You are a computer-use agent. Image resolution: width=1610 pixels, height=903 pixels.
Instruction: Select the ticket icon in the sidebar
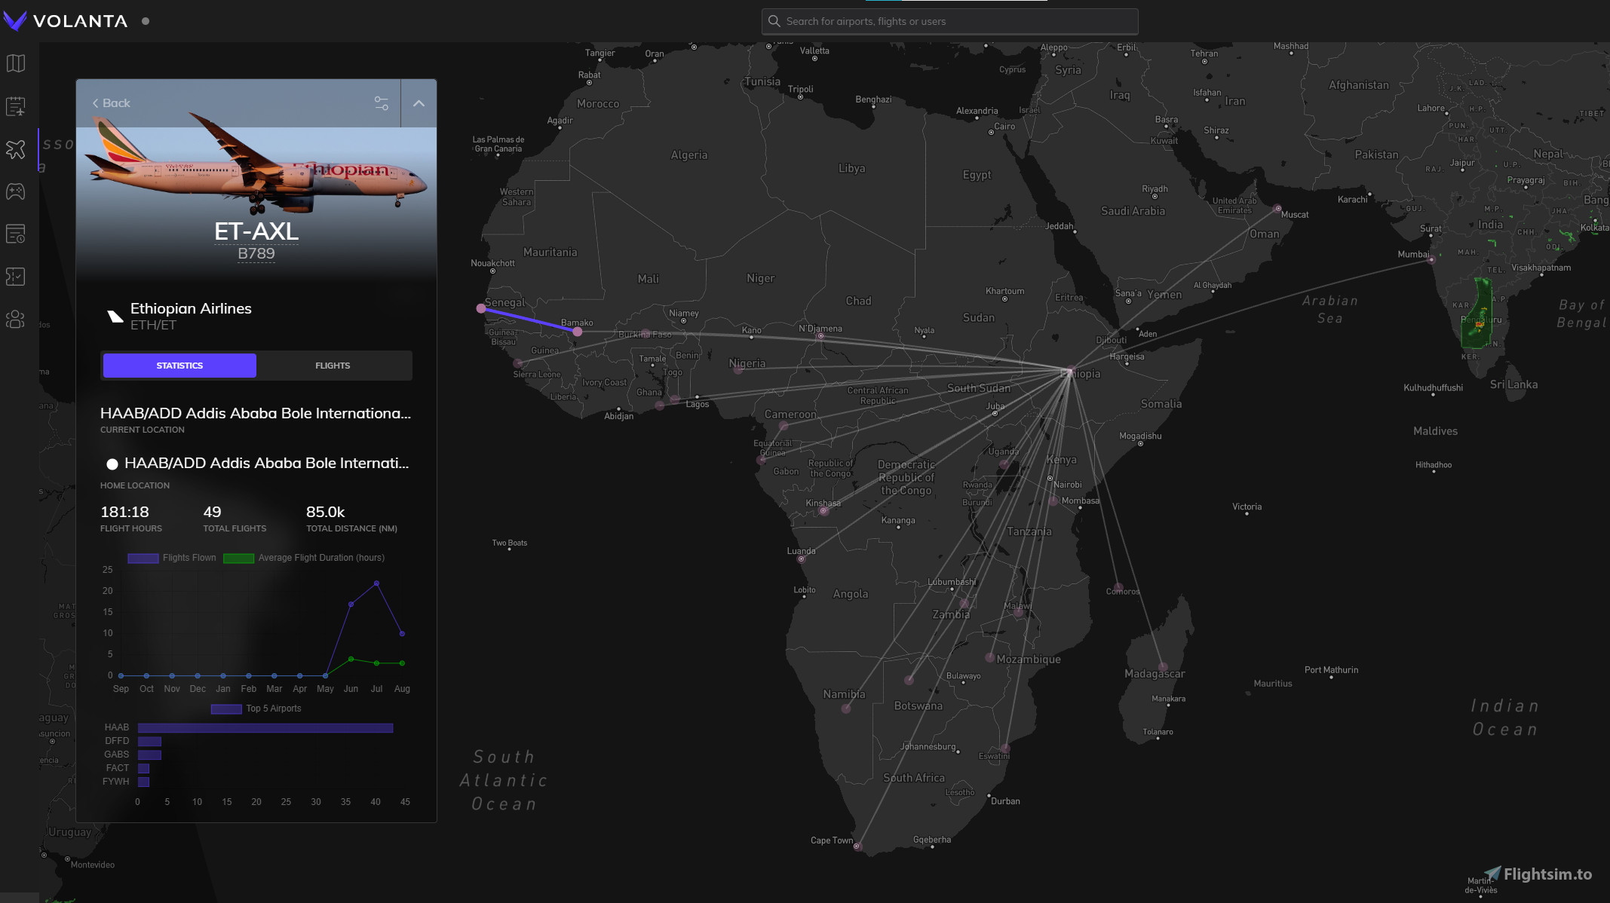click(x=16, y=277)
